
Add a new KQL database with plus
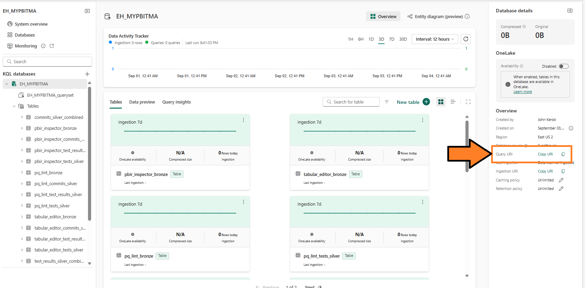click(x=87, y=74)
